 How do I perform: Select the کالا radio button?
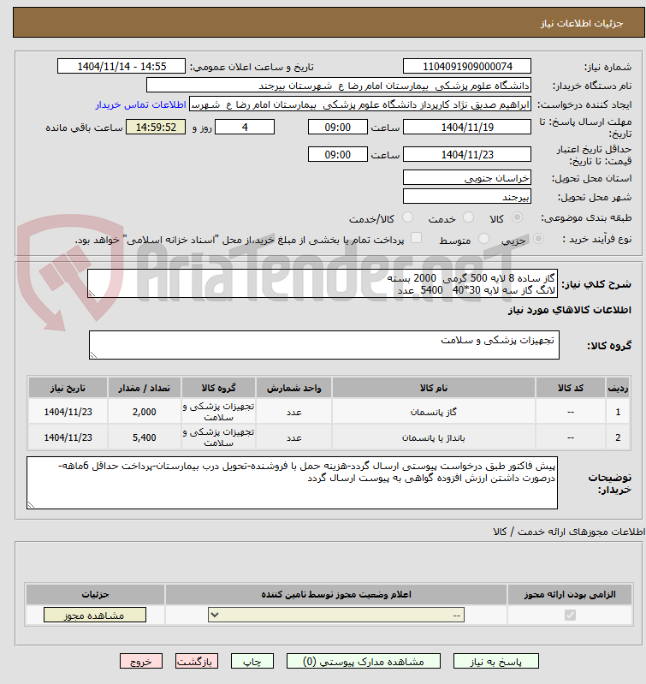(517, 217)
